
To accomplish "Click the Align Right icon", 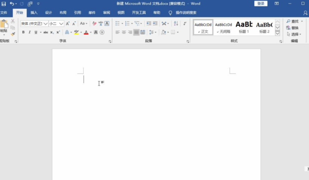I will (130, 32).
